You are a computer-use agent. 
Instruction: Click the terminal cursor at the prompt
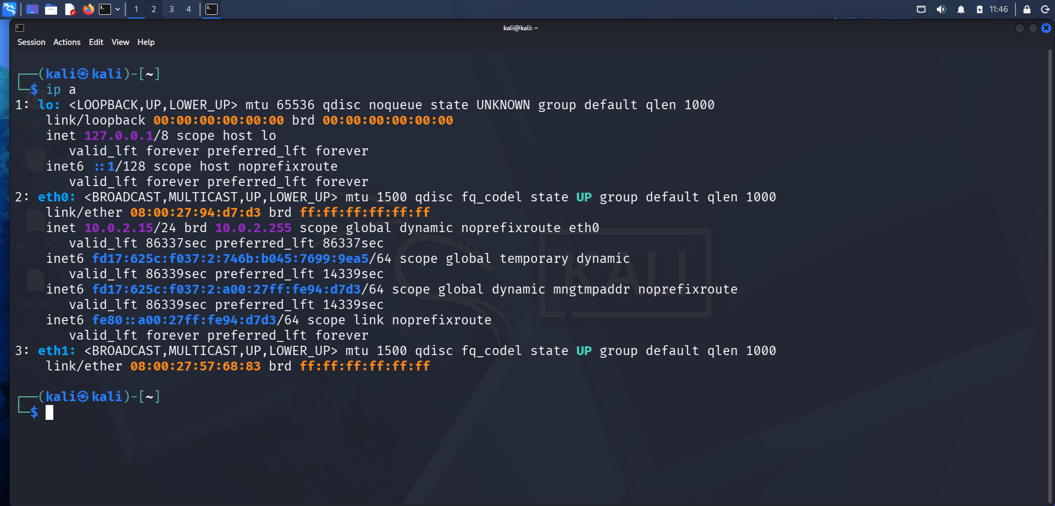49,412
